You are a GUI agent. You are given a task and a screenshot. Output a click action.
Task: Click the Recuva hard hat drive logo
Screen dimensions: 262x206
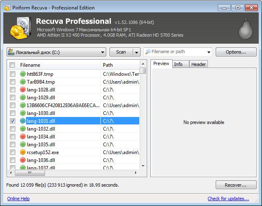20,28
